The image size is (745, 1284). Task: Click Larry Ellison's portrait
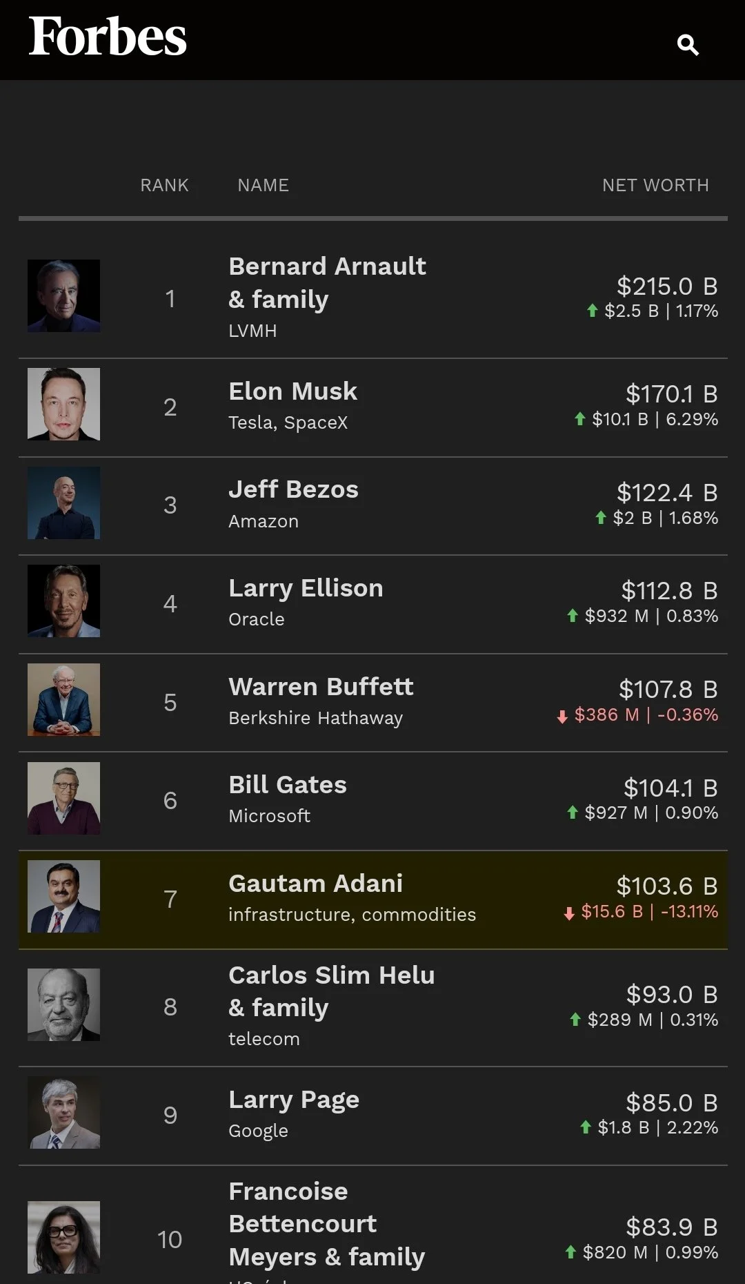63,601
